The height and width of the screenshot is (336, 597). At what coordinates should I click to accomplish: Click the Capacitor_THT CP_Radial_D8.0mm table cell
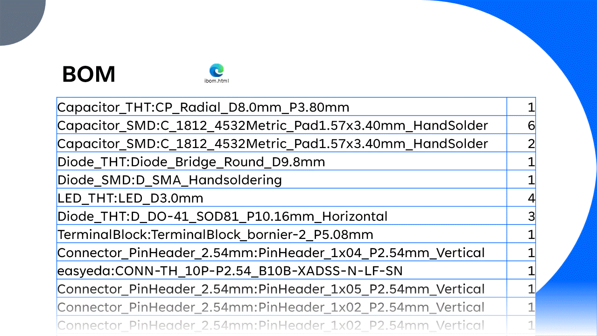tap(203, 107)
